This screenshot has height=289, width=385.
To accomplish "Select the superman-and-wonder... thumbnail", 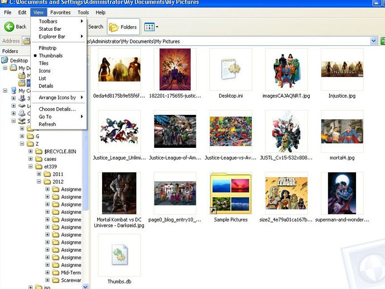I will pos(342,193).
